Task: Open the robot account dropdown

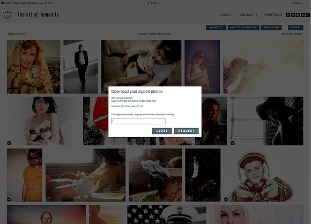Action: pos(297,3)
